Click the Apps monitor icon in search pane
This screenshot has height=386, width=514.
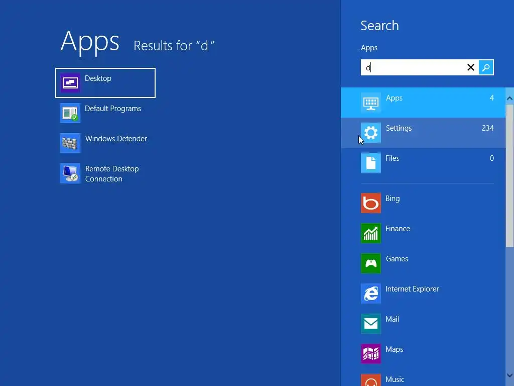371,103
